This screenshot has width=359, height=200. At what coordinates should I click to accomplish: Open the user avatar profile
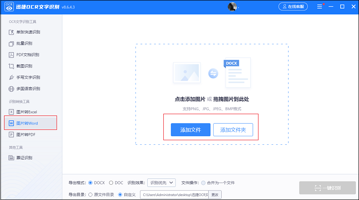pyautogui.click(x=232, y=7)
